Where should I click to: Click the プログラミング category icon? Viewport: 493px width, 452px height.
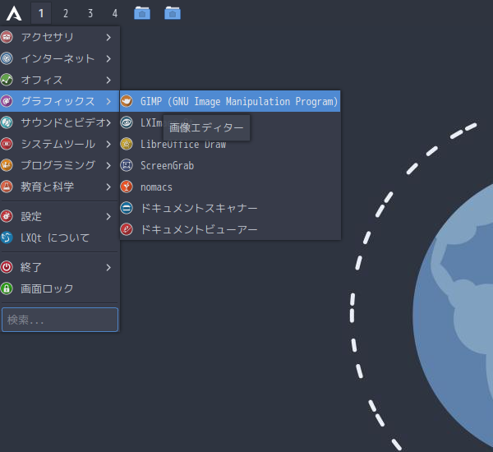point(7,165)
